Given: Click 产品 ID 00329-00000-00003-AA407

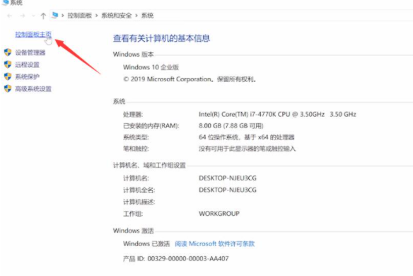Looking at the screenshot, I should click(175, 258).
